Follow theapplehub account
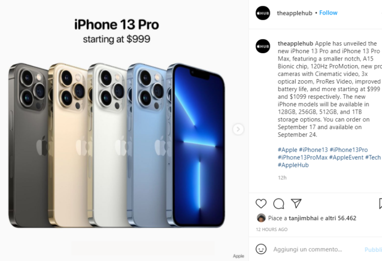The height and width of the screenshot is (261, 382). 328,13
